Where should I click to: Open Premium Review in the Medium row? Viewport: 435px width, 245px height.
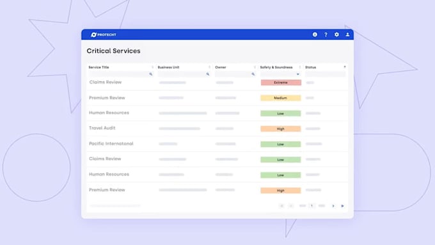[107, 98]
